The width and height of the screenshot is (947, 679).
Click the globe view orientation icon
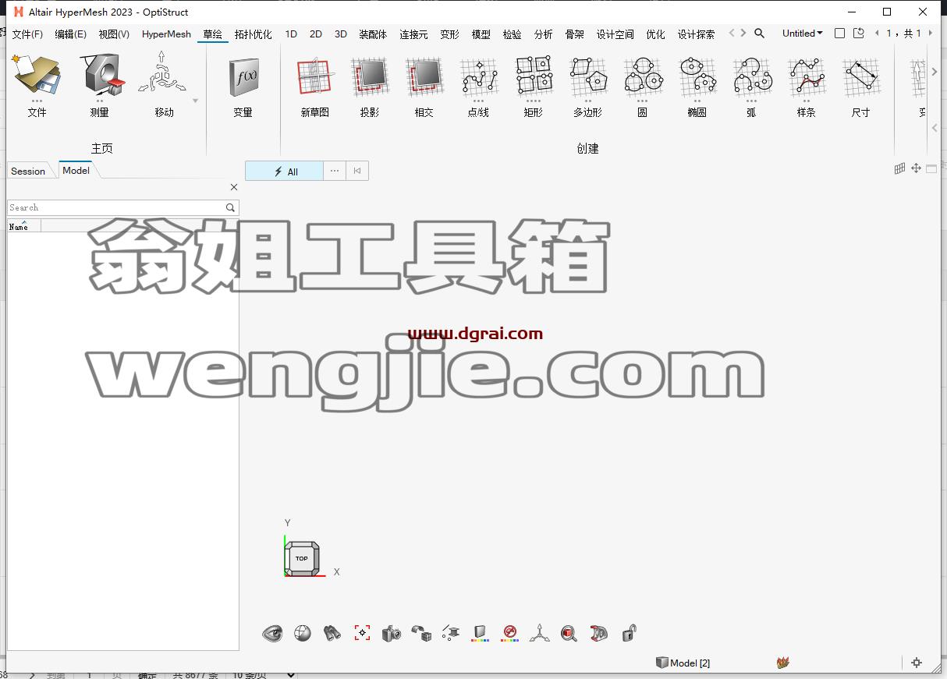pos(303,633)
